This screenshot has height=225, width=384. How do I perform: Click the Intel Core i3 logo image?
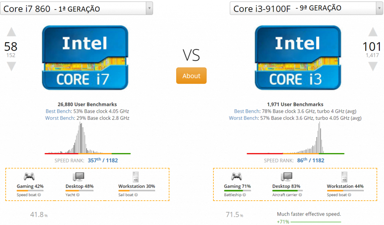click(x=298, y=58)
